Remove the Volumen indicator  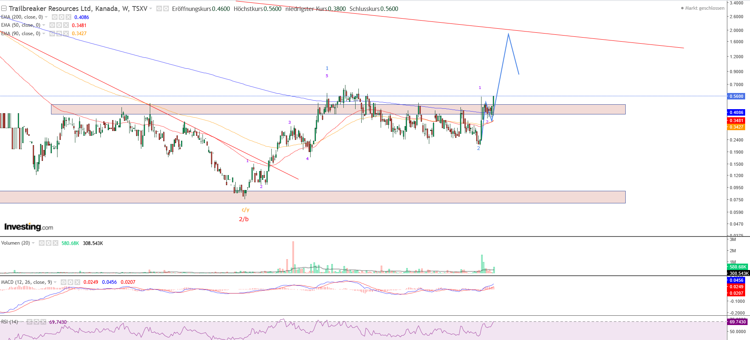click(x=55, y=243)
